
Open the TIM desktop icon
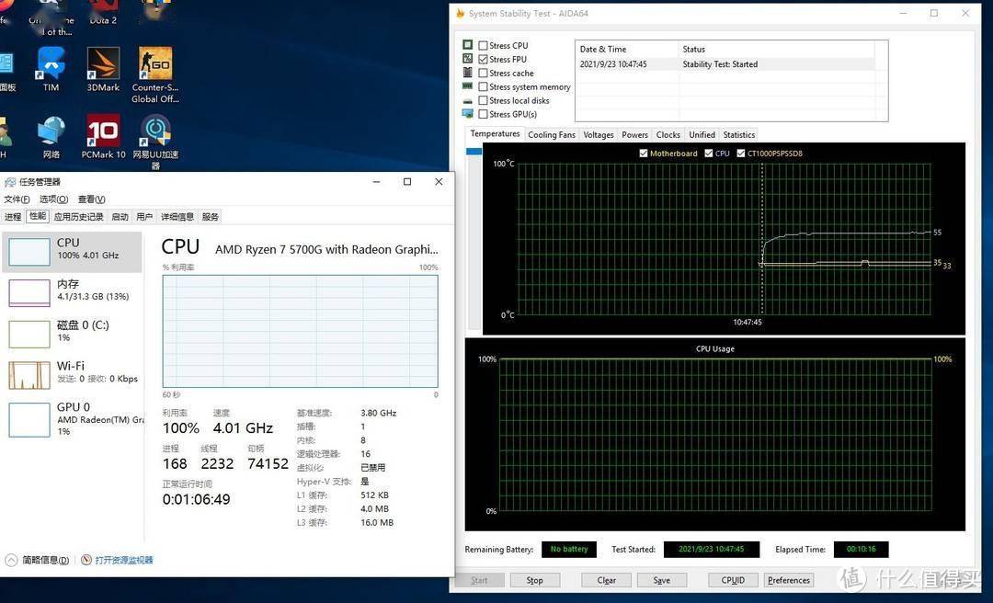point(51,66)
